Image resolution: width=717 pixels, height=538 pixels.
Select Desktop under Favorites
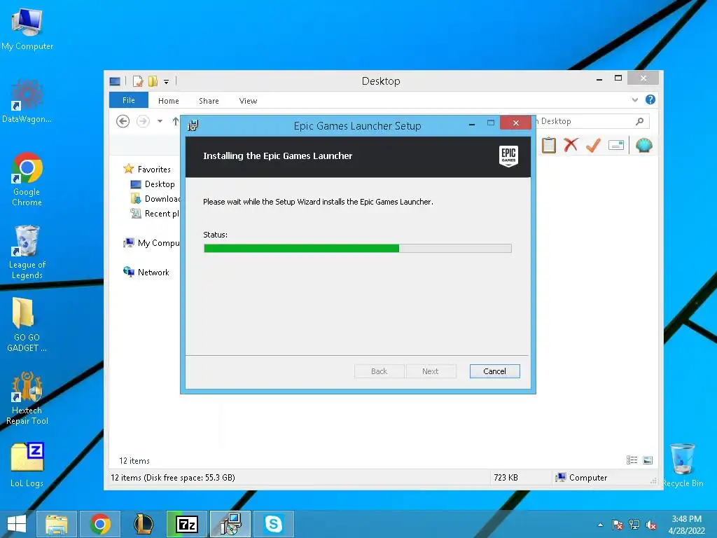click(153, 184)
